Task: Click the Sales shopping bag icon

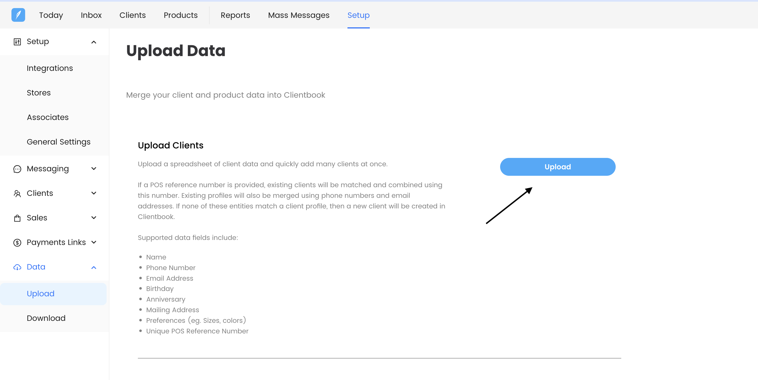Action: [x=17, y=218]
